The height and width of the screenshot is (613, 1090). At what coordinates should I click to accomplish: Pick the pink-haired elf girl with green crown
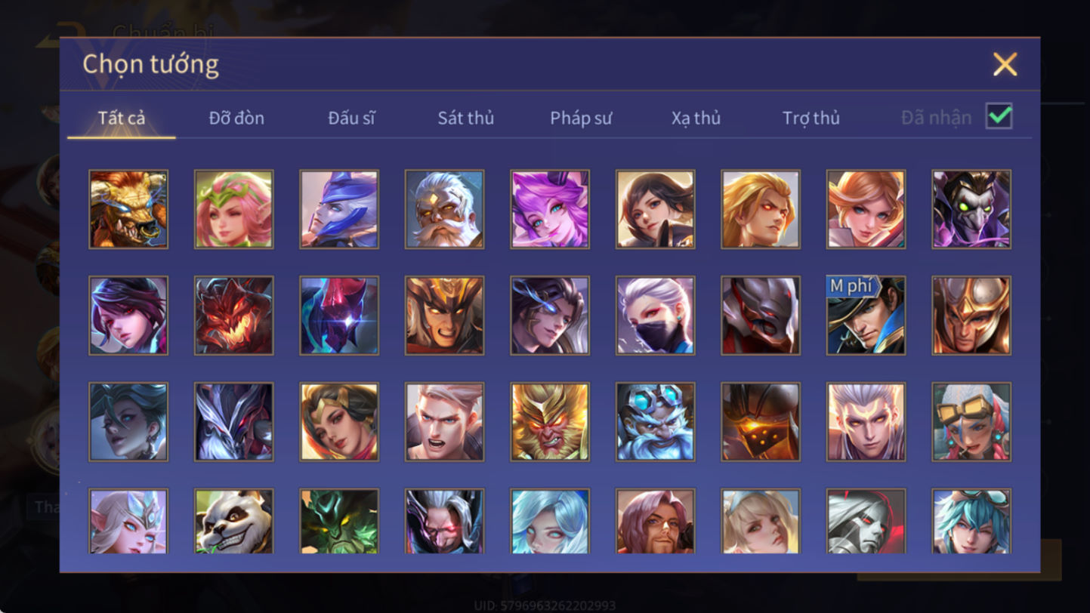click(x=234, y=209)
